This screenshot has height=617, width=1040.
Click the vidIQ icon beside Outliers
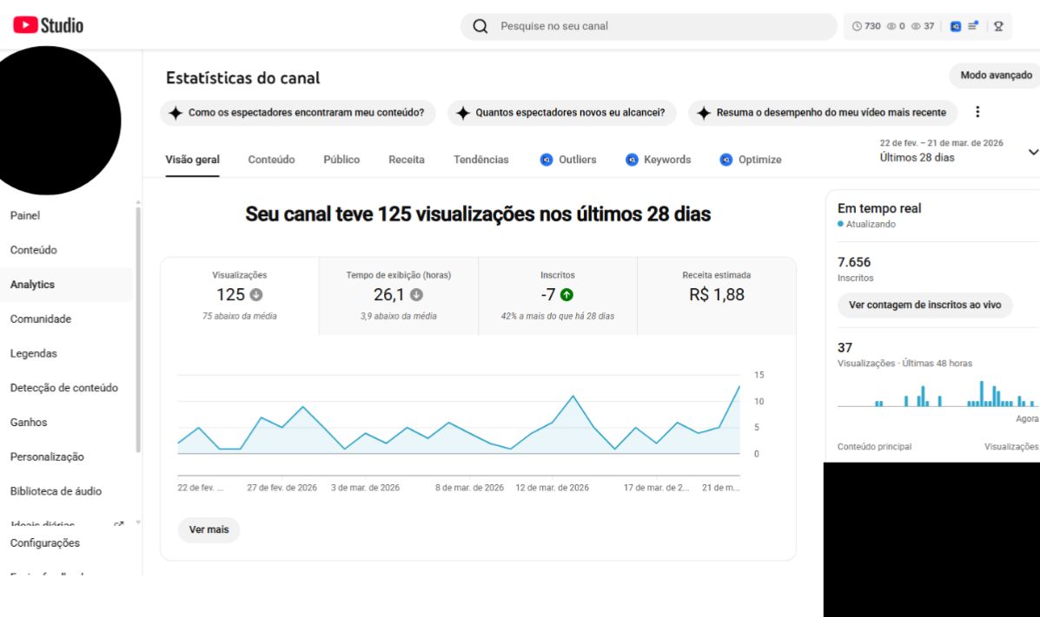[546, 160]
